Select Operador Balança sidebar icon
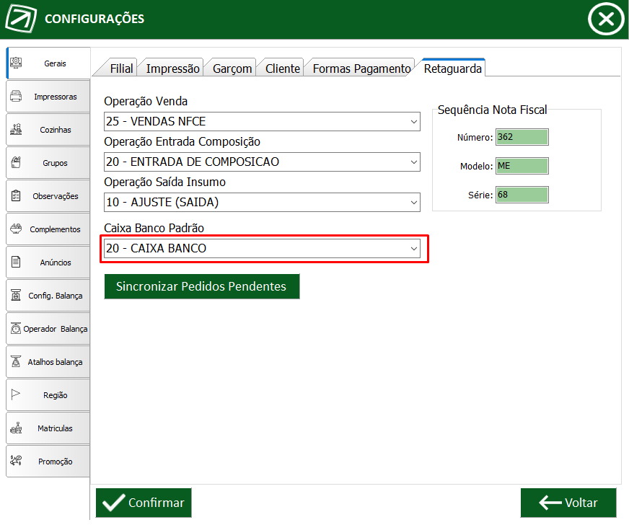Viewport: 629px width, 525px height. point(16,328)
